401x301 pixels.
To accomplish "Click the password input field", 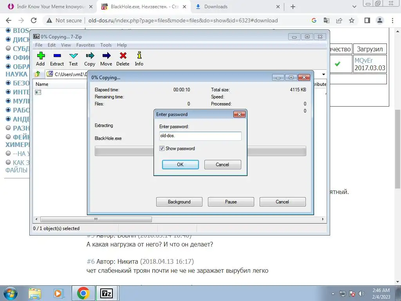I will (x=200, y=136).
